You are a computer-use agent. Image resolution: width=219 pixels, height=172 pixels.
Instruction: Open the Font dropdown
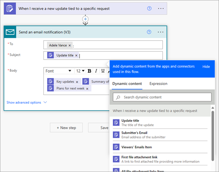tap(58, 71)
